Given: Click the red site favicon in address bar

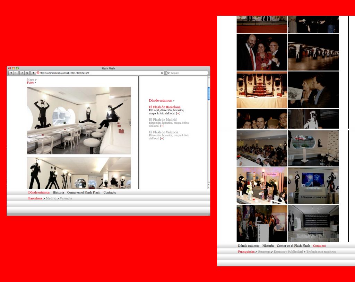Looking at the screenshot, I should coord(38,73).
